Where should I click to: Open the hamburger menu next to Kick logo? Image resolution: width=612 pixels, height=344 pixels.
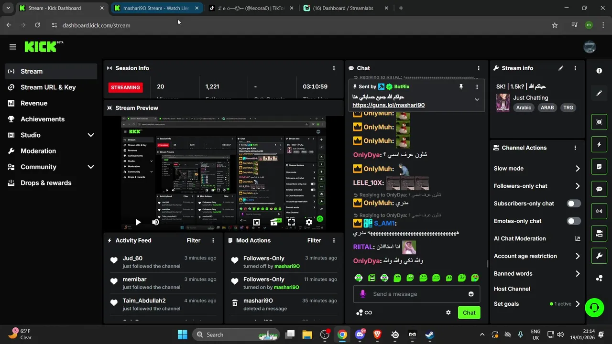pos(12,47)
